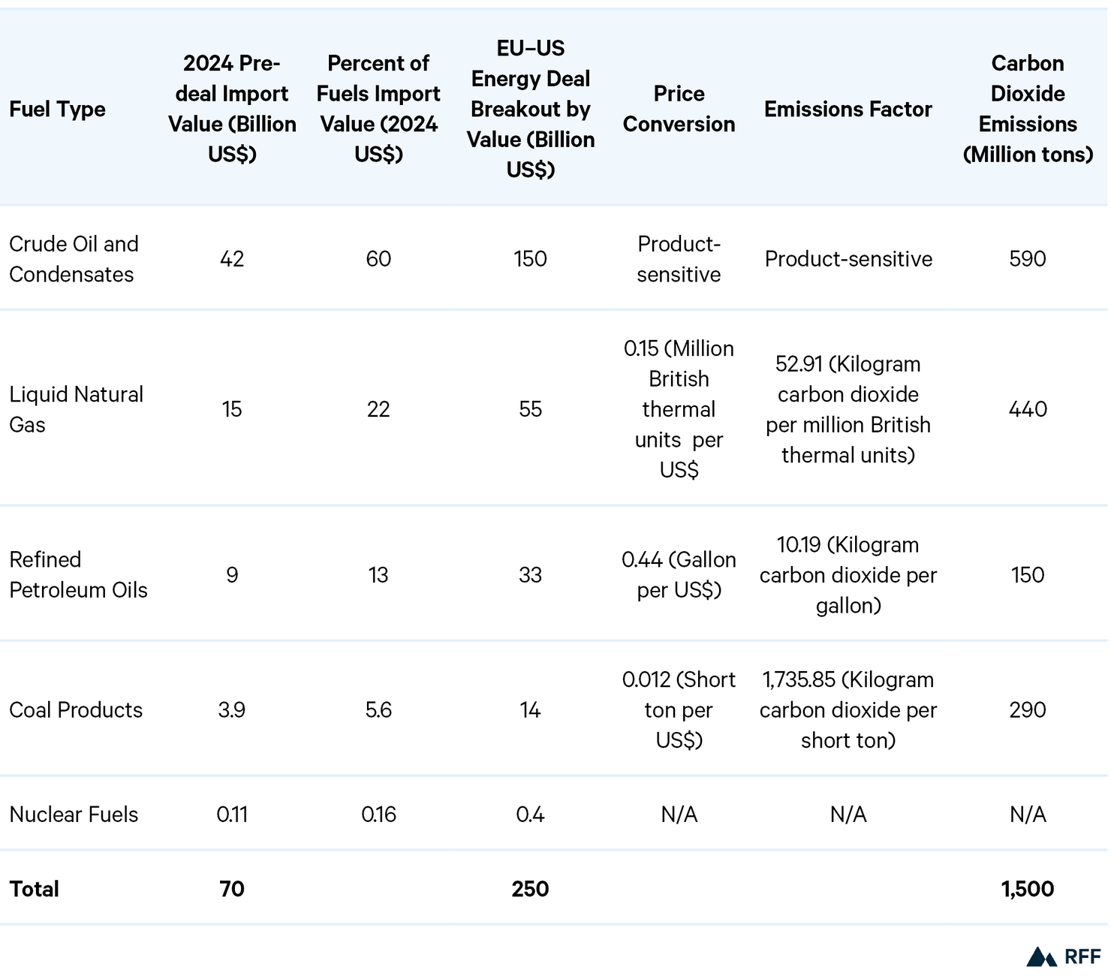Click the EU–US Energy Deal Breakout header
This screenshot has width=1111, height=979.
pyautogui.click(x=530, y=109)
